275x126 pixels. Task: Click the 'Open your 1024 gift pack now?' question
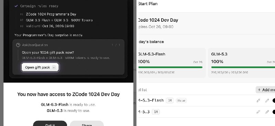point(48,52)
